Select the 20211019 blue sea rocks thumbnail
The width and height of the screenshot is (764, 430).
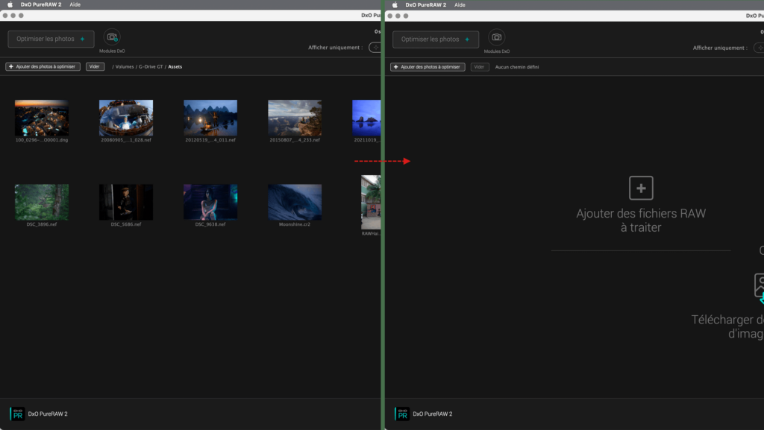(x=366, y=118)
